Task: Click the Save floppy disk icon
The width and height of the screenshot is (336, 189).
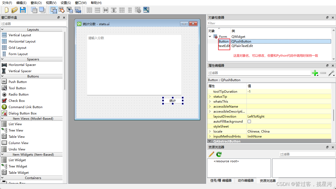Action: point(23,10)
